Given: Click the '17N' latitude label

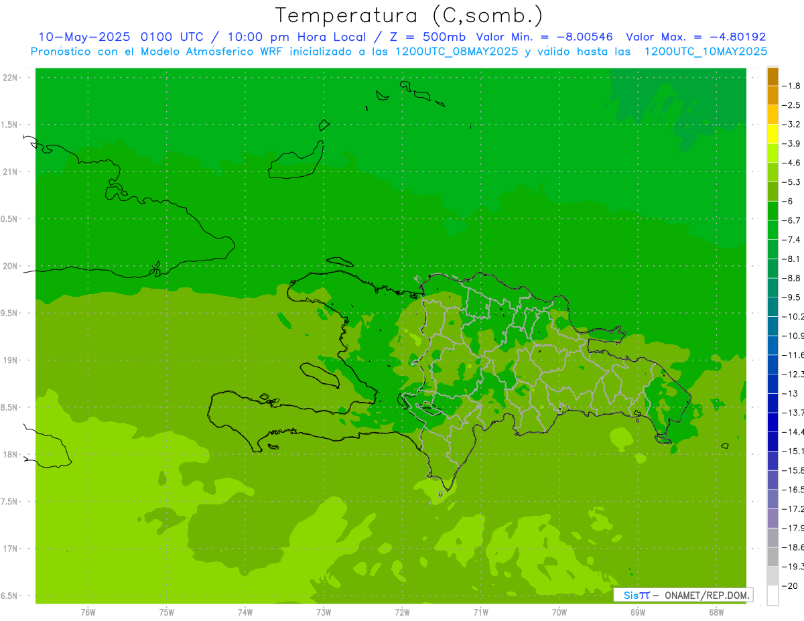Looking at the screenshot, I should coord(10,549).
